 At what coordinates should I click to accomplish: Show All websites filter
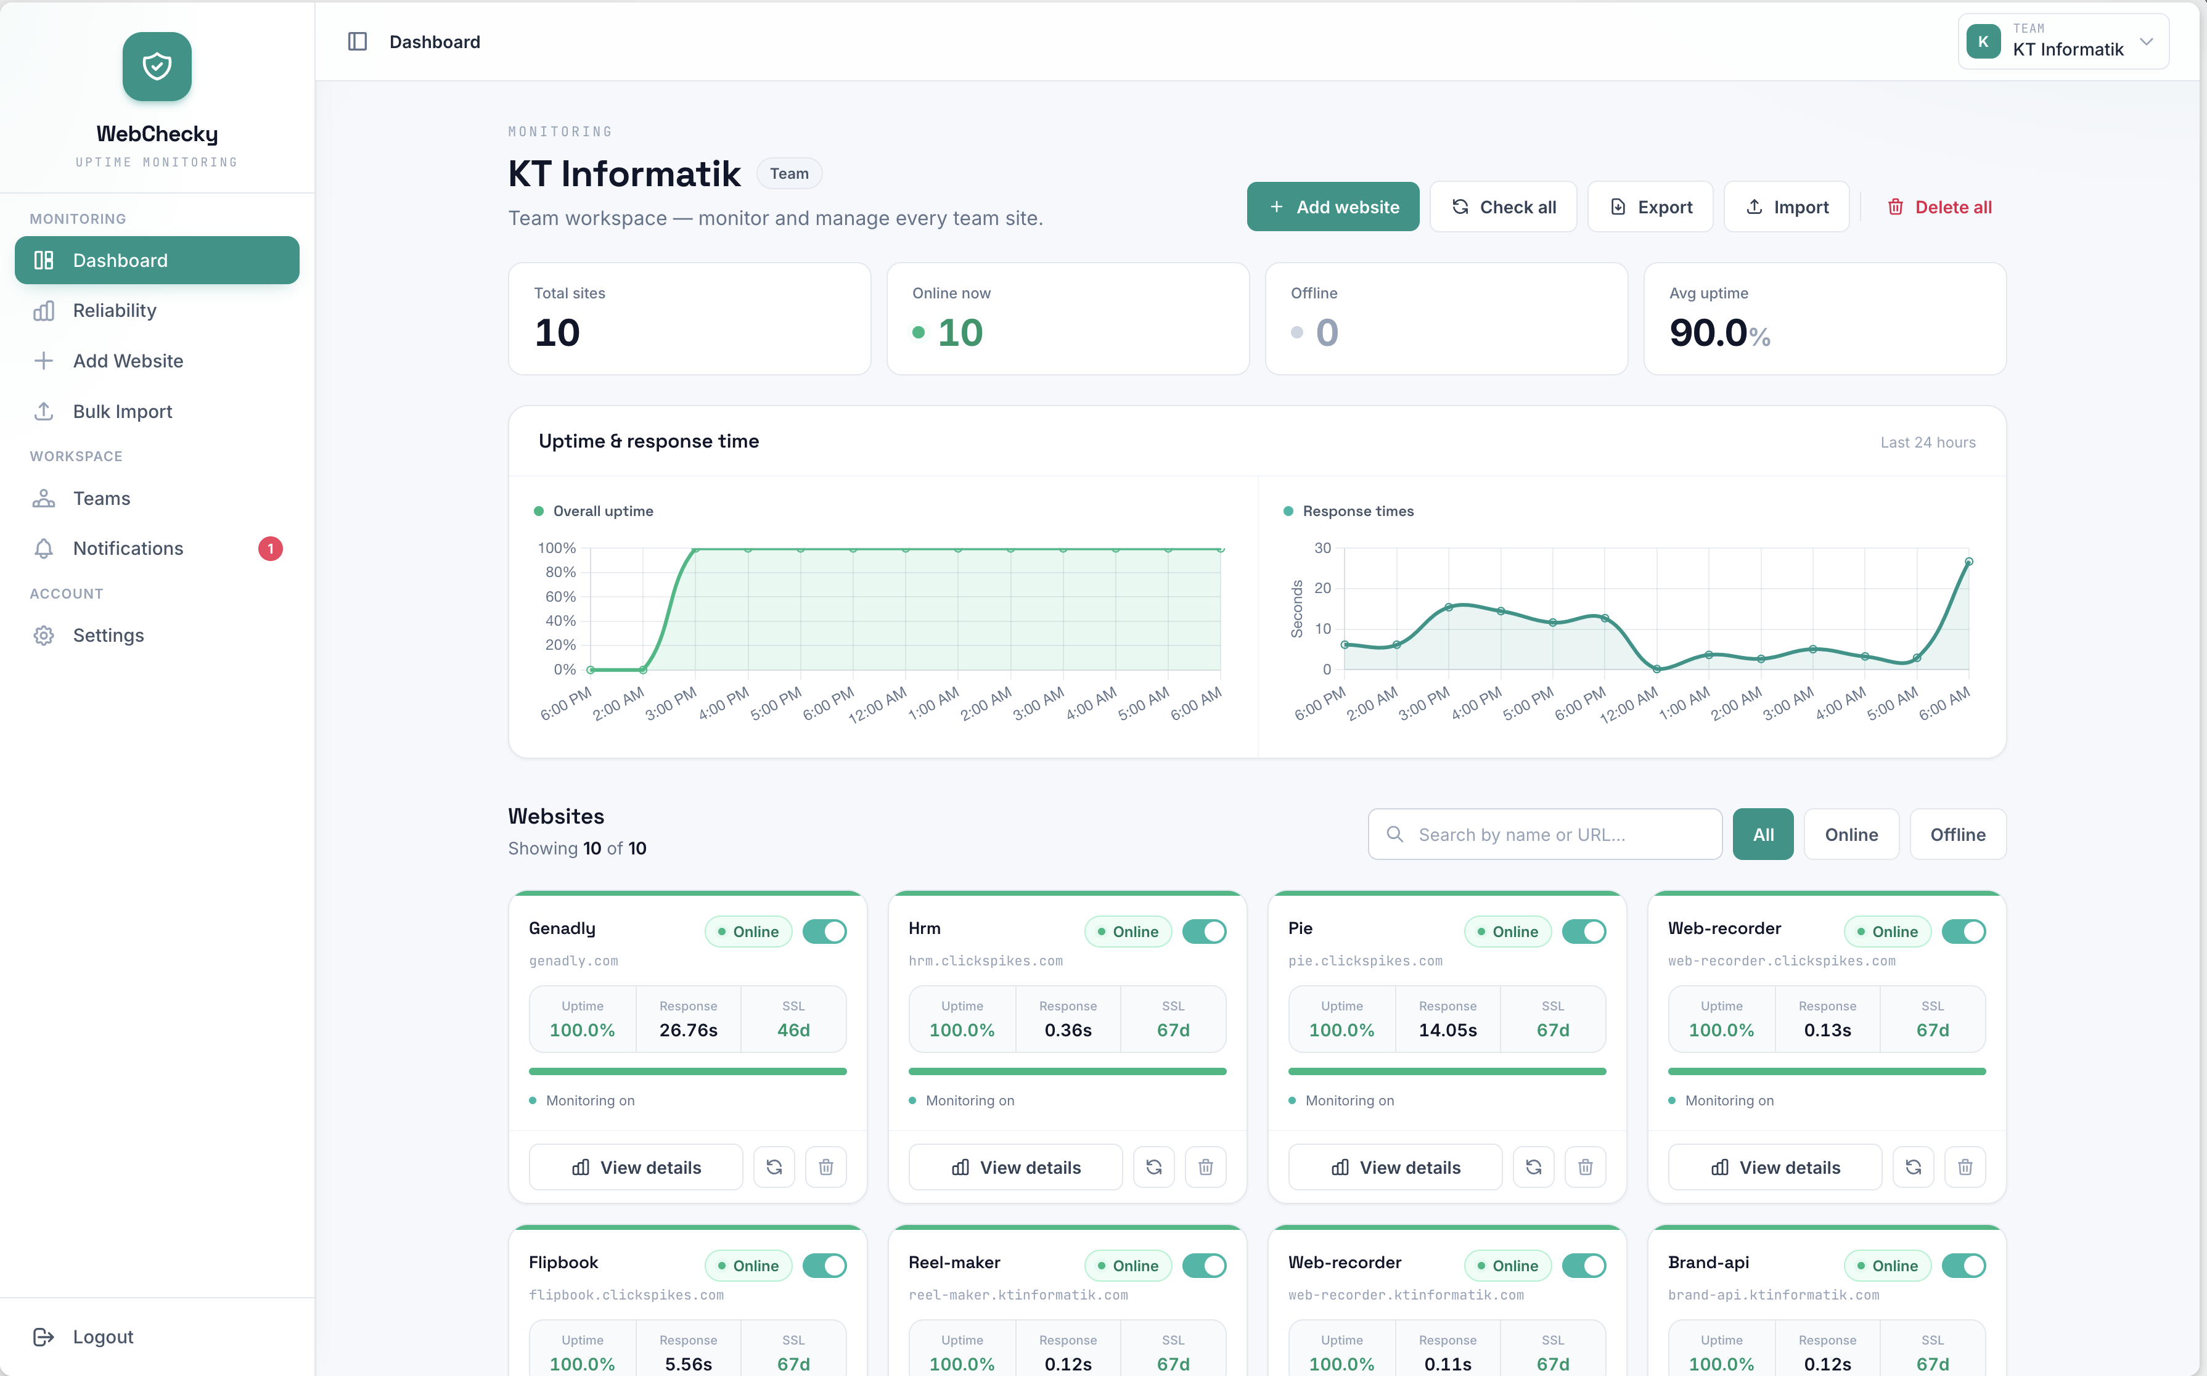(1763, 833)
